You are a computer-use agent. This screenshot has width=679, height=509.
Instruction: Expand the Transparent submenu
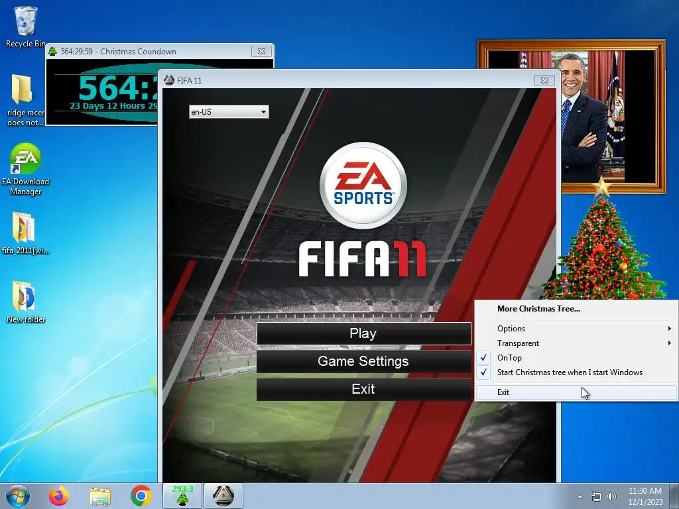[576, 343]
